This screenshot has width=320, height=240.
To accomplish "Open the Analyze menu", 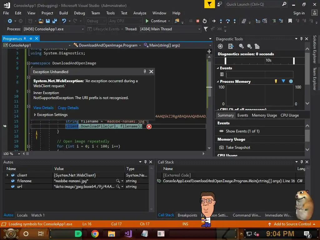I will pos(140,13).
